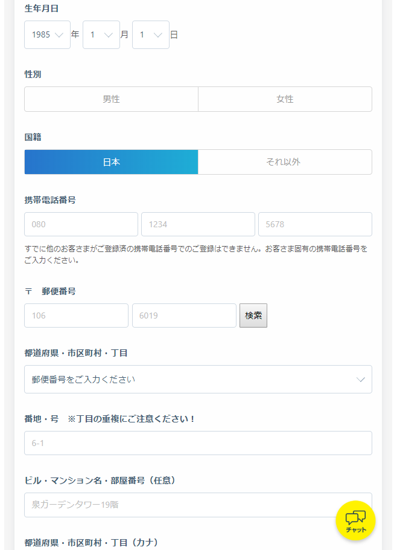Click the middle mobile number field 1234

tap(198, 224)
